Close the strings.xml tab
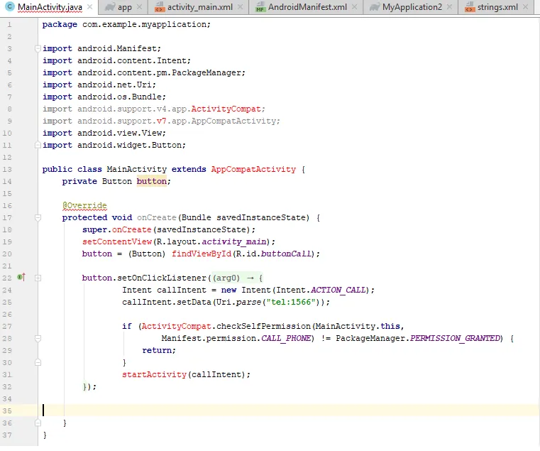Viewport: 540px width, 451px height. click(525, 7)
